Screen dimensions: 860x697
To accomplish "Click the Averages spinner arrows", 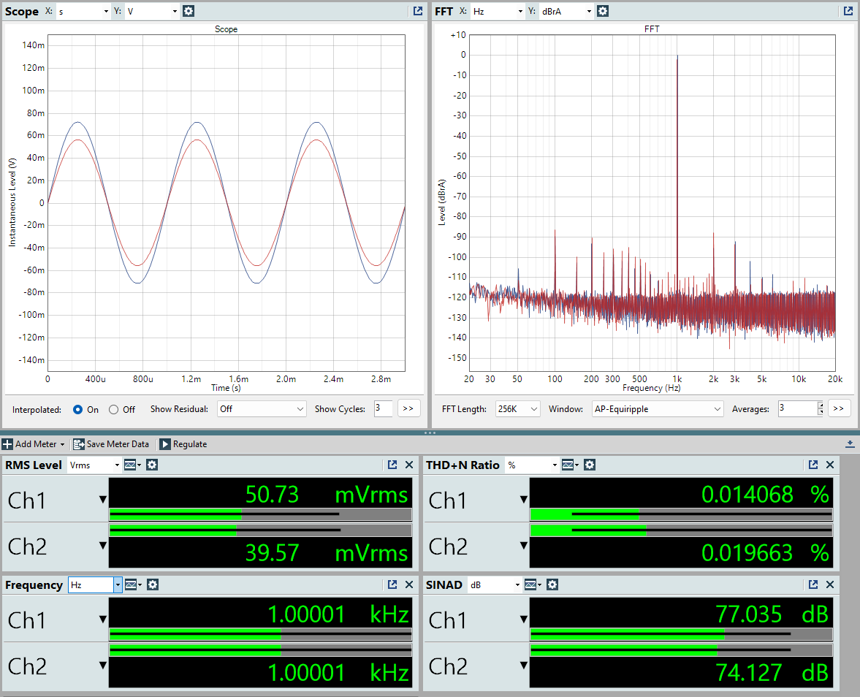I will [821, 408].
